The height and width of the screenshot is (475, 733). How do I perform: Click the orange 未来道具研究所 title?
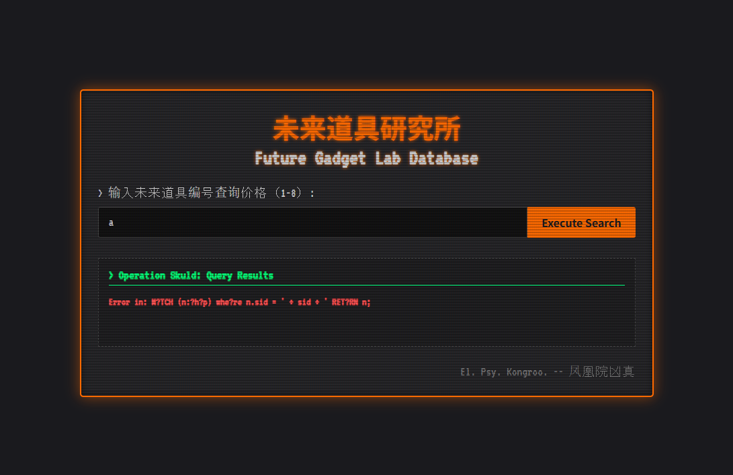click(x=367, y=128)
